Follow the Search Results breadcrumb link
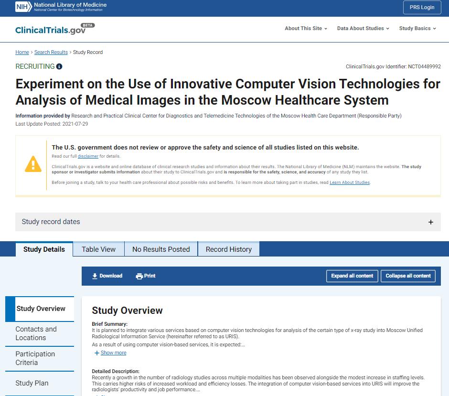 point(51,53)
